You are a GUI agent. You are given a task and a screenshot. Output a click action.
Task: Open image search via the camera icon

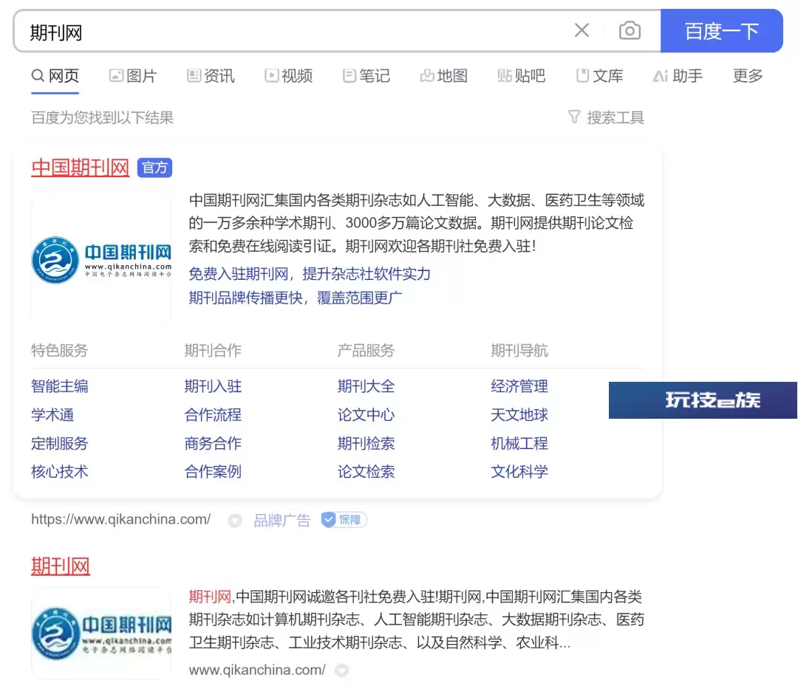[x=630, y=30]
